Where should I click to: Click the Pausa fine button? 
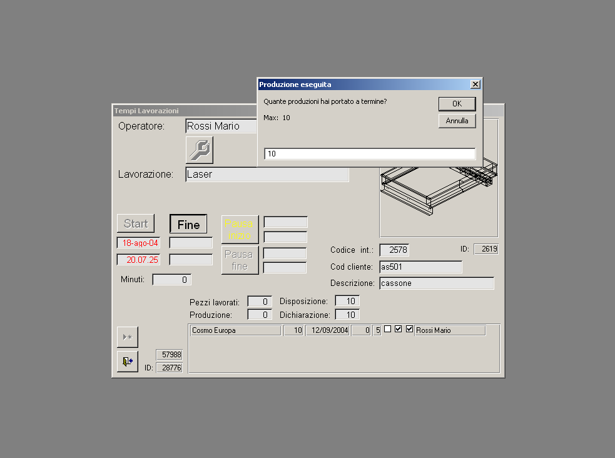[240, 260]
